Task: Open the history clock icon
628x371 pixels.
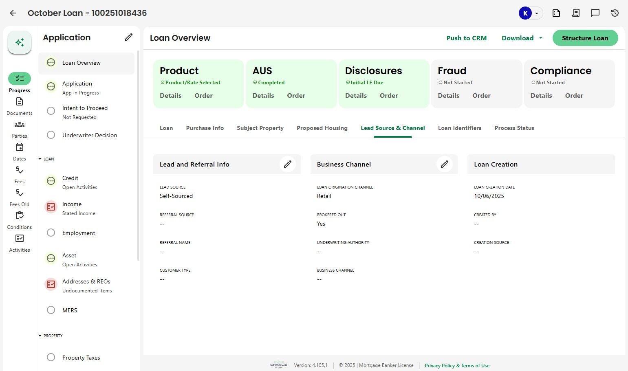Action: point(615,13)
